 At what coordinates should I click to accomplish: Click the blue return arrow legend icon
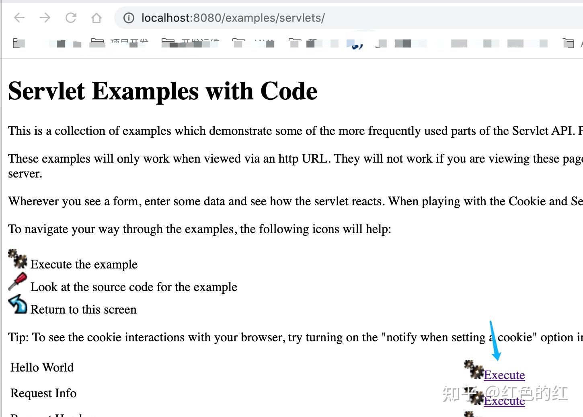(x=18, y=304)
